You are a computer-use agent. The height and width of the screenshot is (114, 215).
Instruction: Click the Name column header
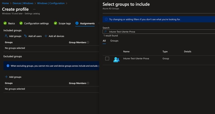(x=126, y=52)
